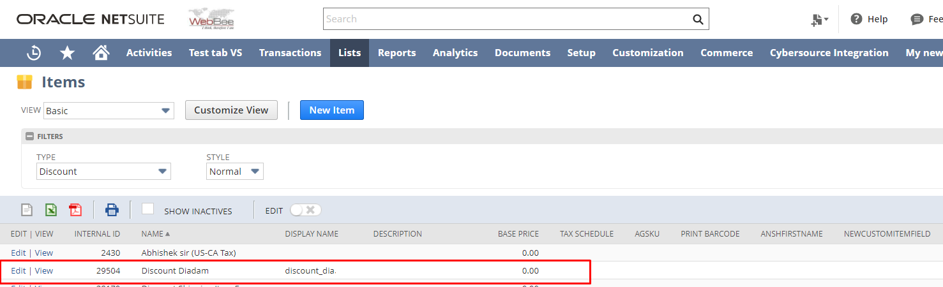This screenshot has width=943, height=287.
Task: Export the list to PDF
Action: [75, 210]
